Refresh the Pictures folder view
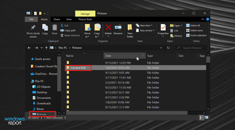The height and width of the screenshot is (130, 235). tap(168, 48)
